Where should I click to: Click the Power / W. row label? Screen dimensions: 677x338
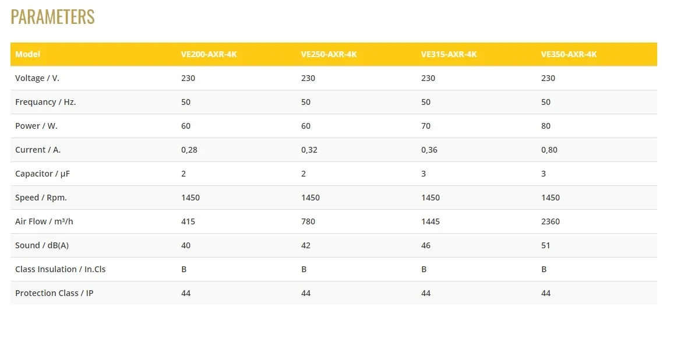click(36, 126)
